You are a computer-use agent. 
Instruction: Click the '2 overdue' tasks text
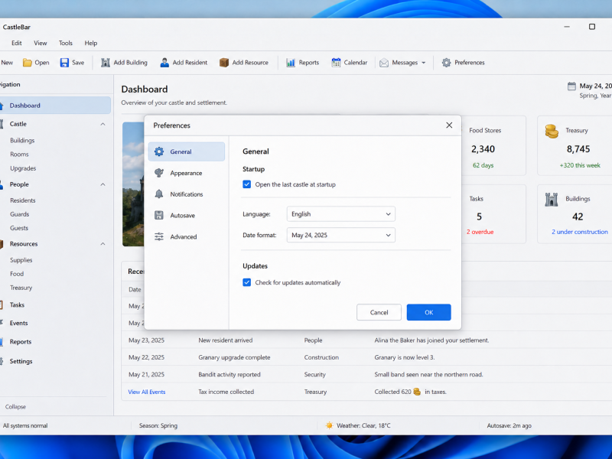click(480, 232)
